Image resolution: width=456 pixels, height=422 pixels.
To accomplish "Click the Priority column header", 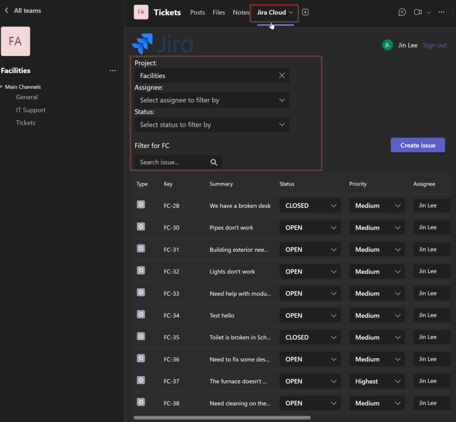I will [358, 184].
